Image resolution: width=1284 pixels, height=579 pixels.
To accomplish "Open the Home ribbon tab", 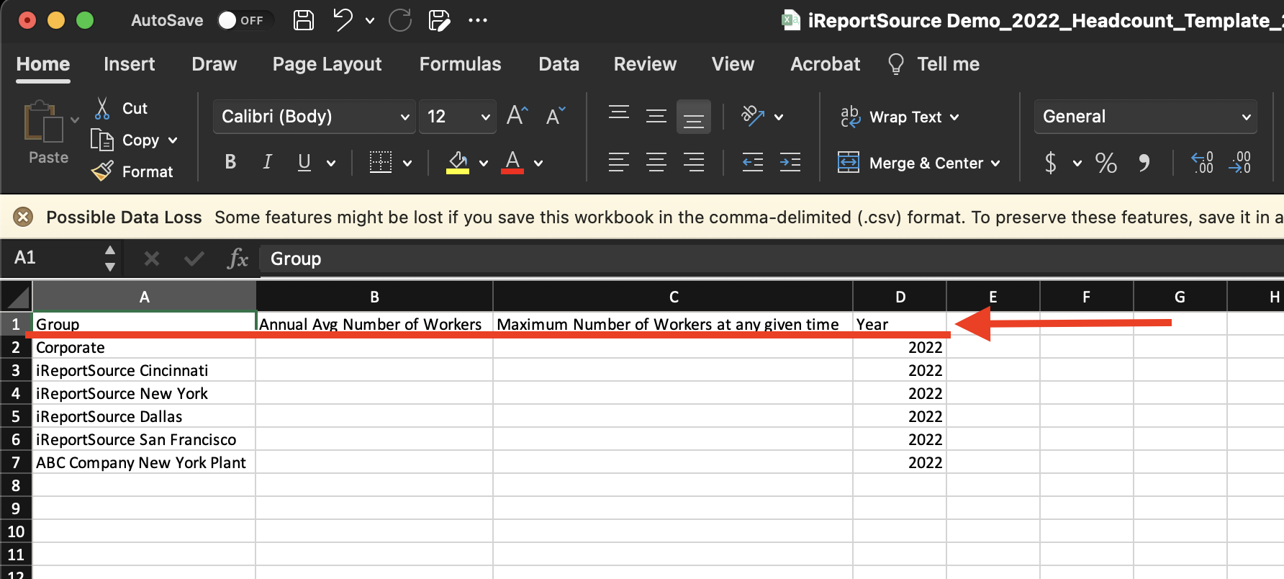I will [x=43, y=64].
